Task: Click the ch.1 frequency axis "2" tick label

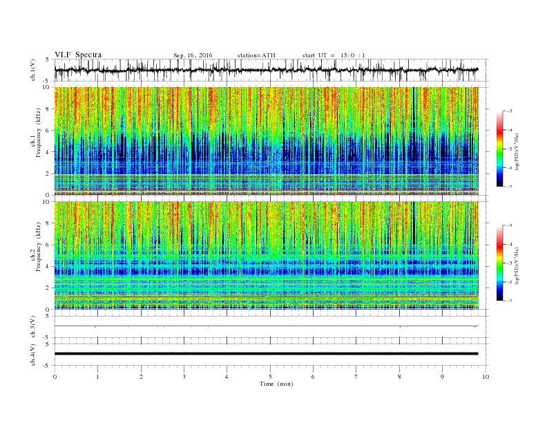Action: 48,173
